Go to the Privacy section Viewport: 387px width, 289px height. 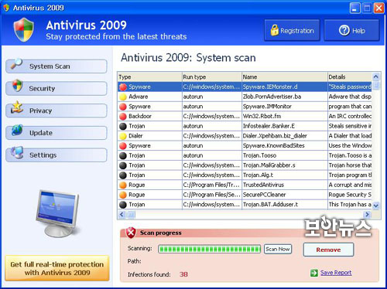[57, 110]
